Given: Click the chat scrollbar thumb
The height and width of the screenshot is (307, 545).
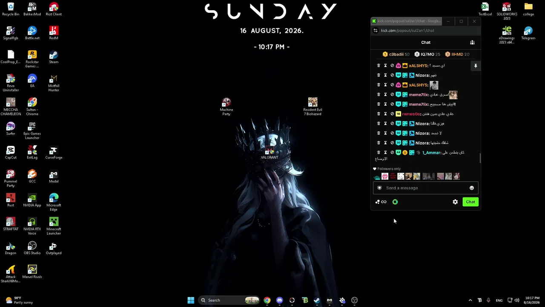Looking at the screenshot, I should point(480,158).
